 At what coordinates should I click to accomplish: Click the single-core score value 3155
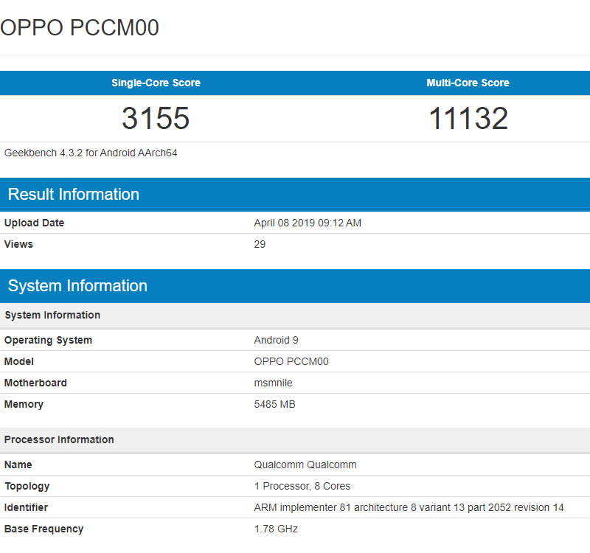coord(156,119)
